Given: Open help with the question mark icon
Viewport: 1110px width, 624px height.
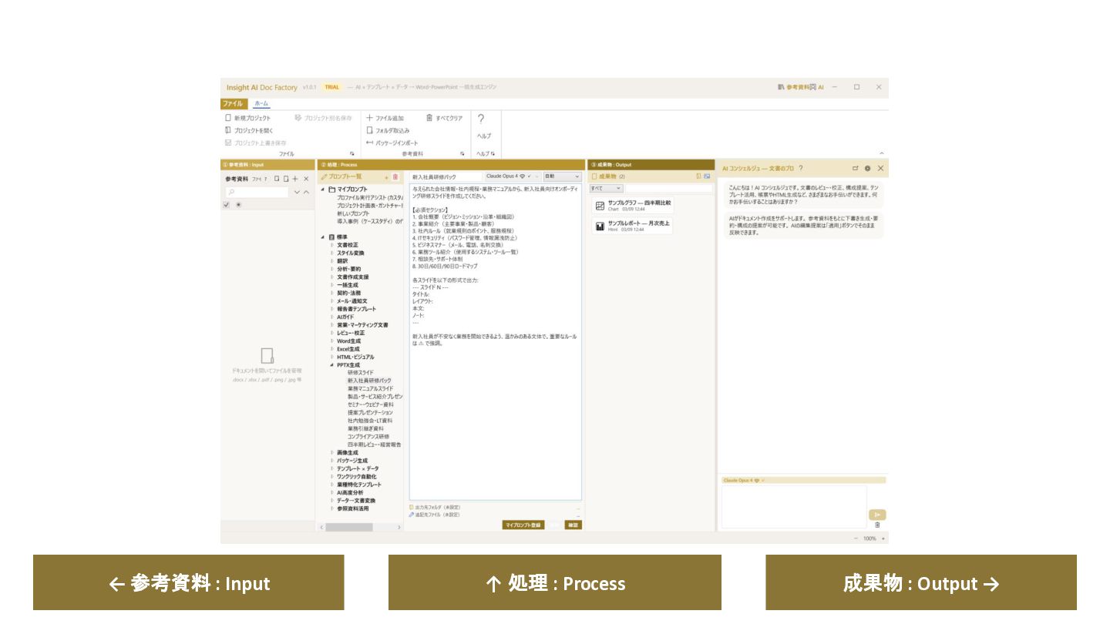Looking at the screenshot, I should point(481,119).
